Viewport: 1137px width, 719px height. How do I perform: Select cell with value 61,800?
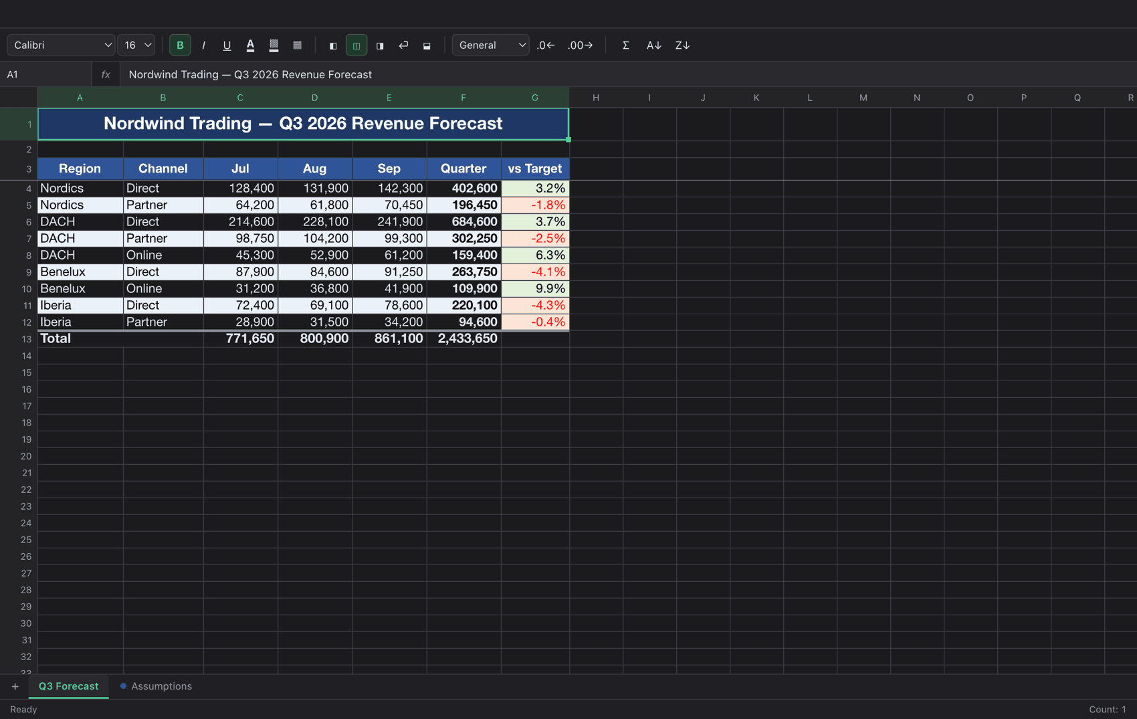coord(315,205)
